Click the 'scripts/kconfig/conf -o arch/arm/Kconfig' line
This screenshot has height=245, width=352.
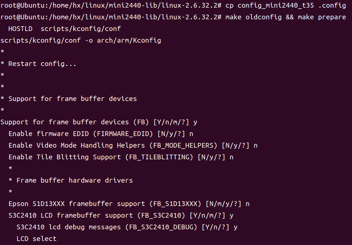(x=81, y=40)
